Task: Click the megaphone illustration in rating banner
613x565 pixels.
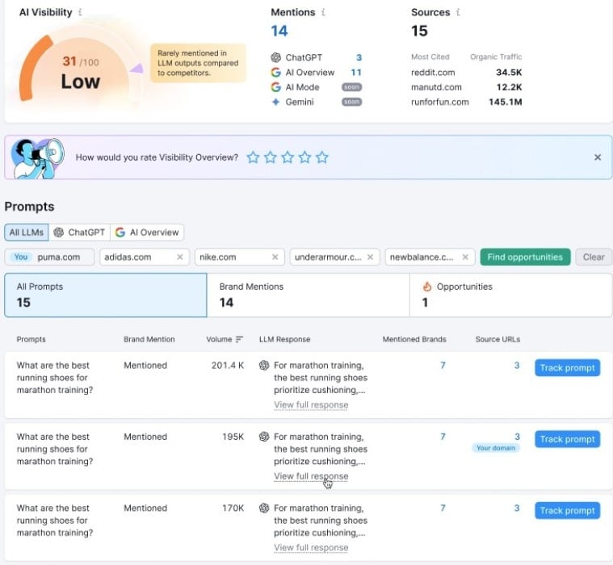Action: click(37, 158)
